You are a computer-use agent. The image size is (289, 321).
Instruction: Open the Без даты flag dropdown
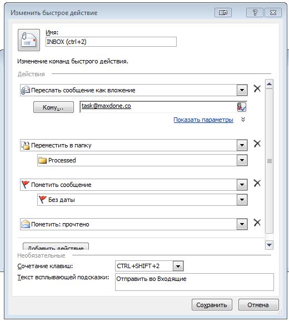click(x=242, y=200)
